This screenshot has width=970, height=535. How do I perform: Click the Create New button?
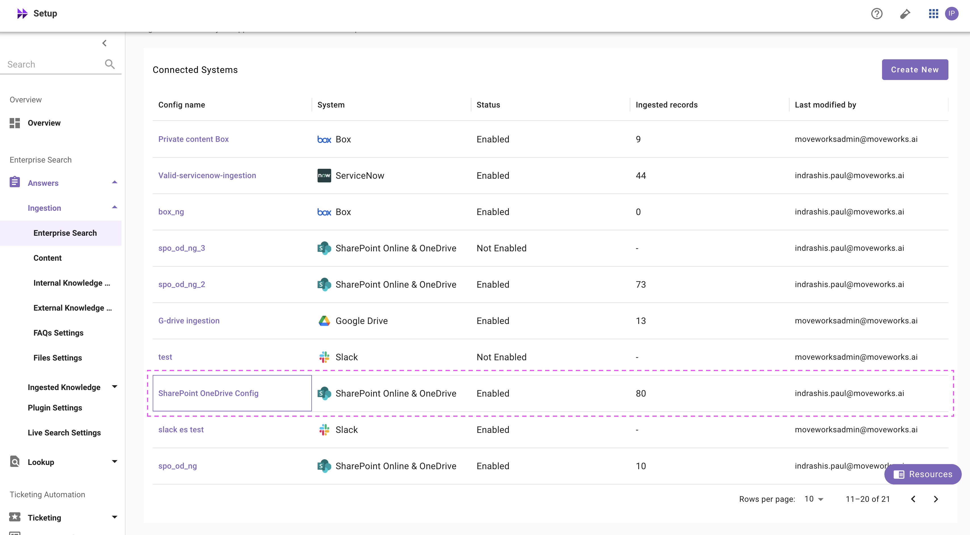[914, 70]
